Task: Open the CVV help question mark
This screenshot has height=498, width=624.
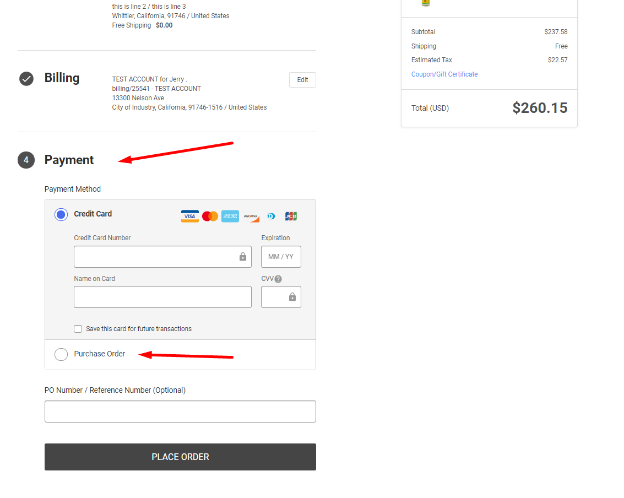Action: pos(278,279)
